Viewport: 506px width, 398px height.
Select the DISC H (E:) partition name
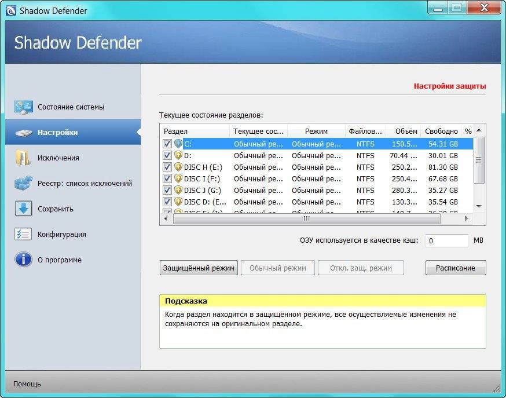pos(203,167)
